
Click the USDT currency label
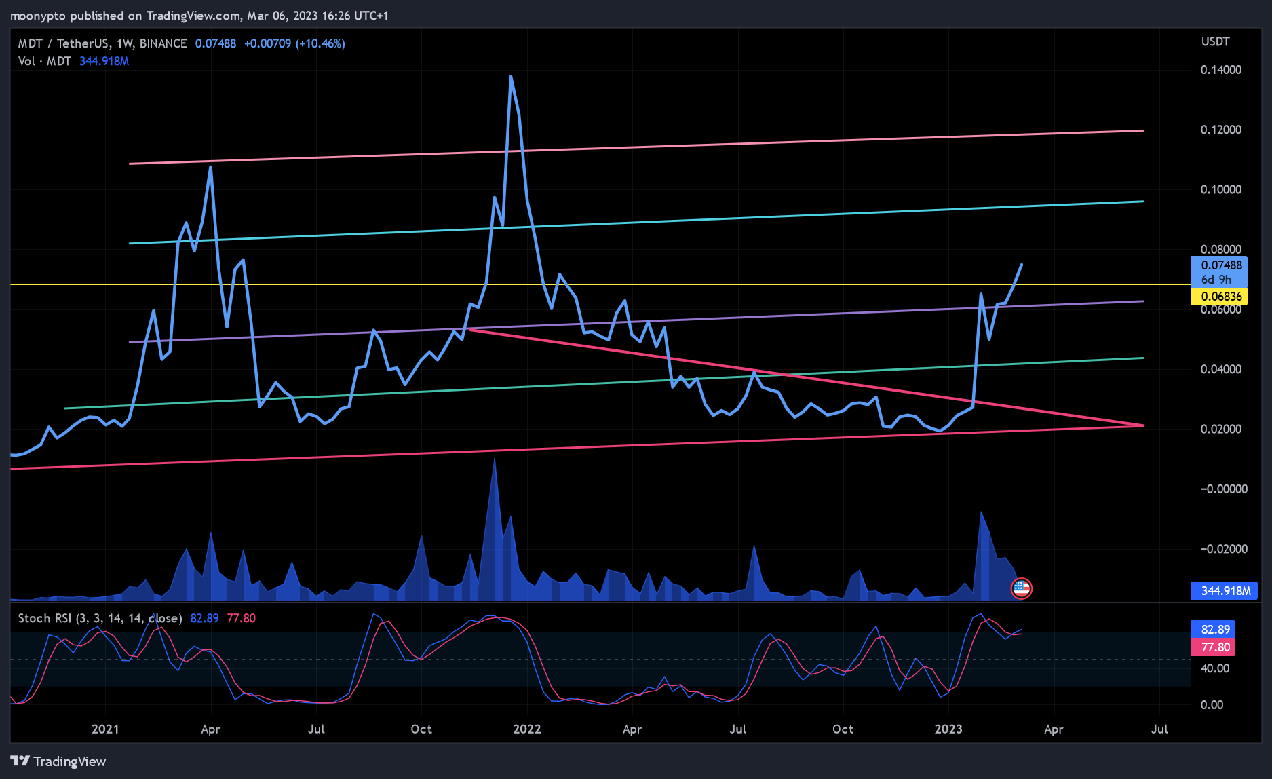pyautogui.click(x=1215, y=41)
